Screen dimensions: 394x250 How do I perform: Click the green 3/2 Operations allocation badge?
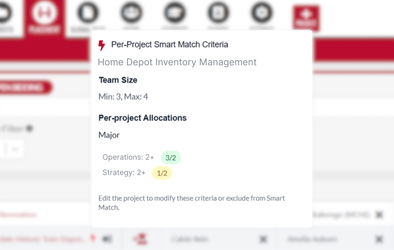[171, 157]
